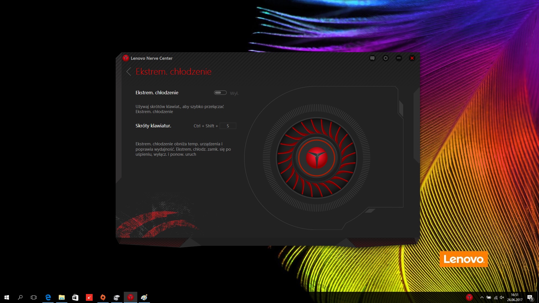Open Nerve Center settings gear
The height and width of the screenshot is (303, 539).
coord(386,58)
